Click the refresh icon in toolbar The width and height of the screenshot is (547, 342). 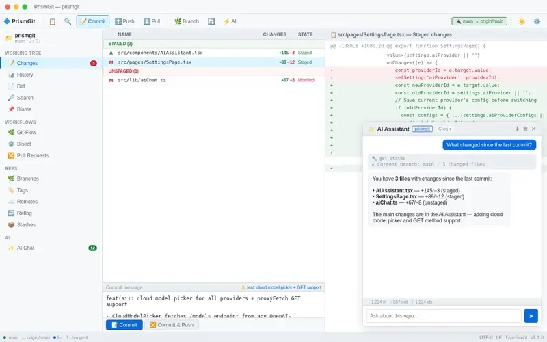pyautogui.click(x=211, y=21)
